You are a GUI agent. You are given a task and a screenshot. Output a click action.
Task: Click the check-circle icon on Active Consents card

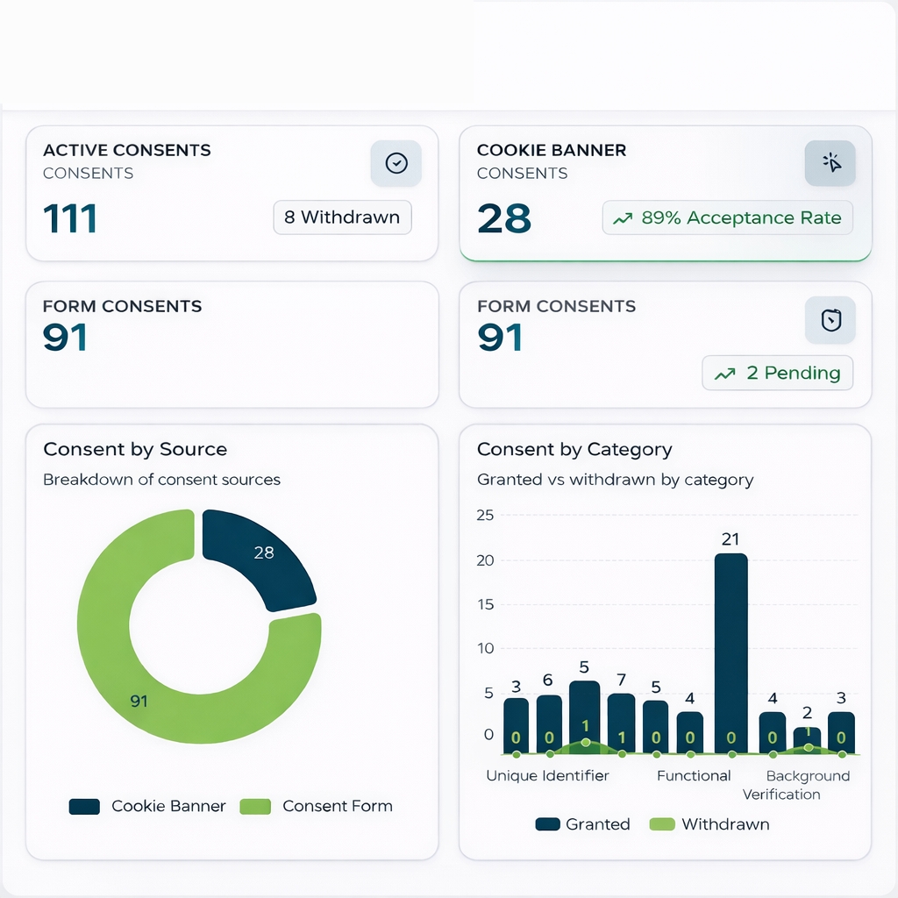tap(396, 163)
